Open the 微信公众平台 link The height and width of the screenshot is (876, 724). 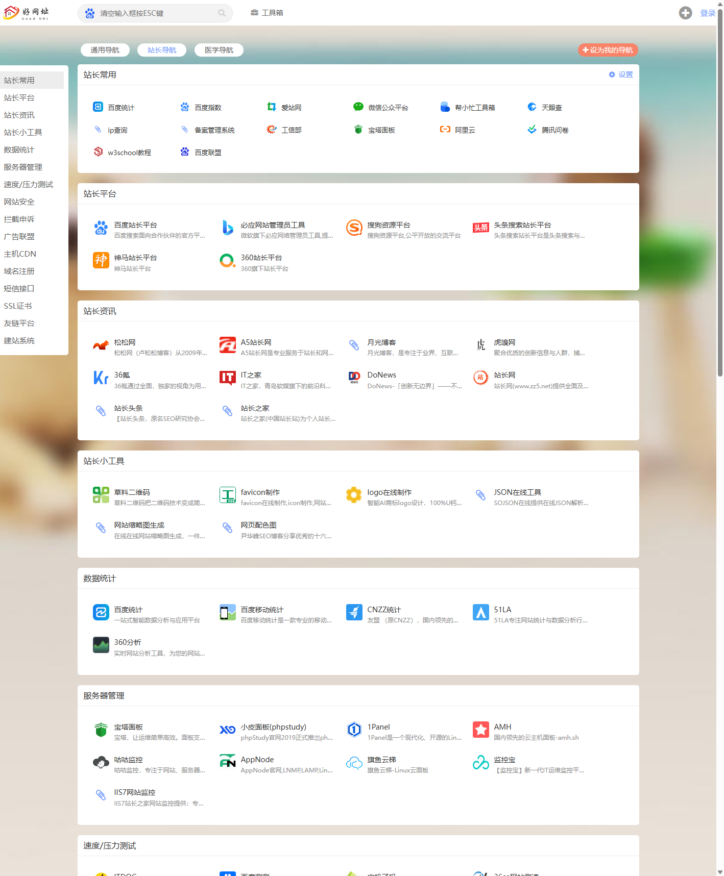pos(388,108)
